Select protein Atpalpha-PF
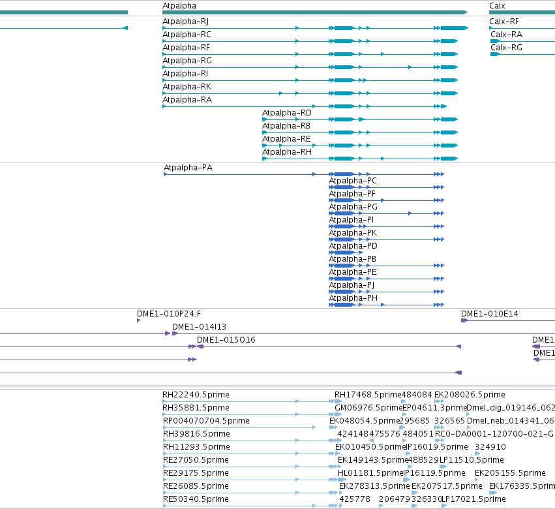 pyautogui.click(x=352, y=194)
